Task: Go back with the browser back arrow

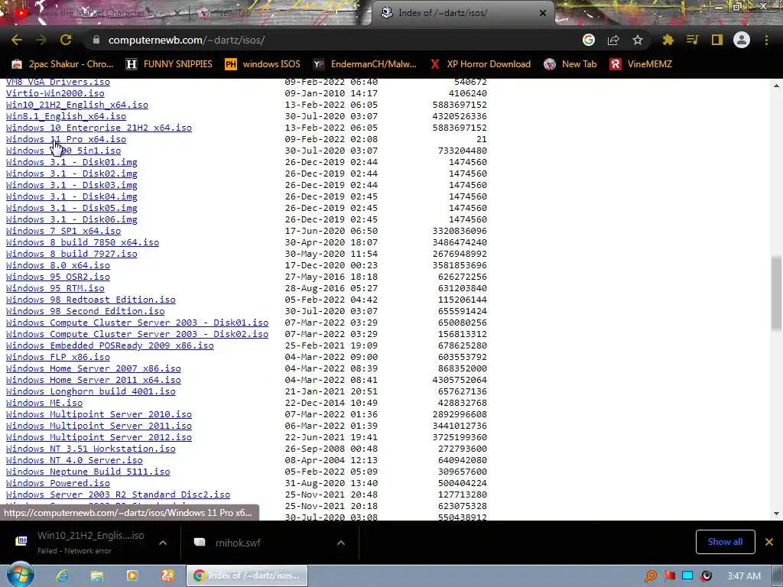Action: pyautogui.click(x=17, y=40)
